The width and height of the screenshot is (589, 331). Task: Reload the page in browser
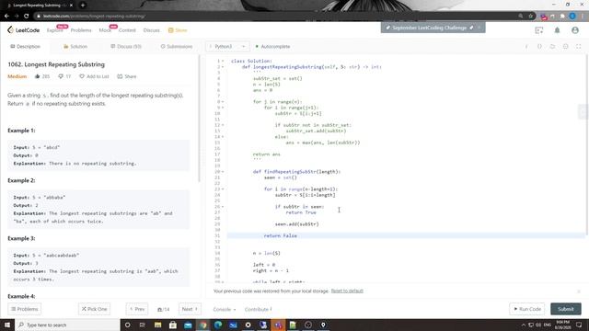tap(27, 17)
